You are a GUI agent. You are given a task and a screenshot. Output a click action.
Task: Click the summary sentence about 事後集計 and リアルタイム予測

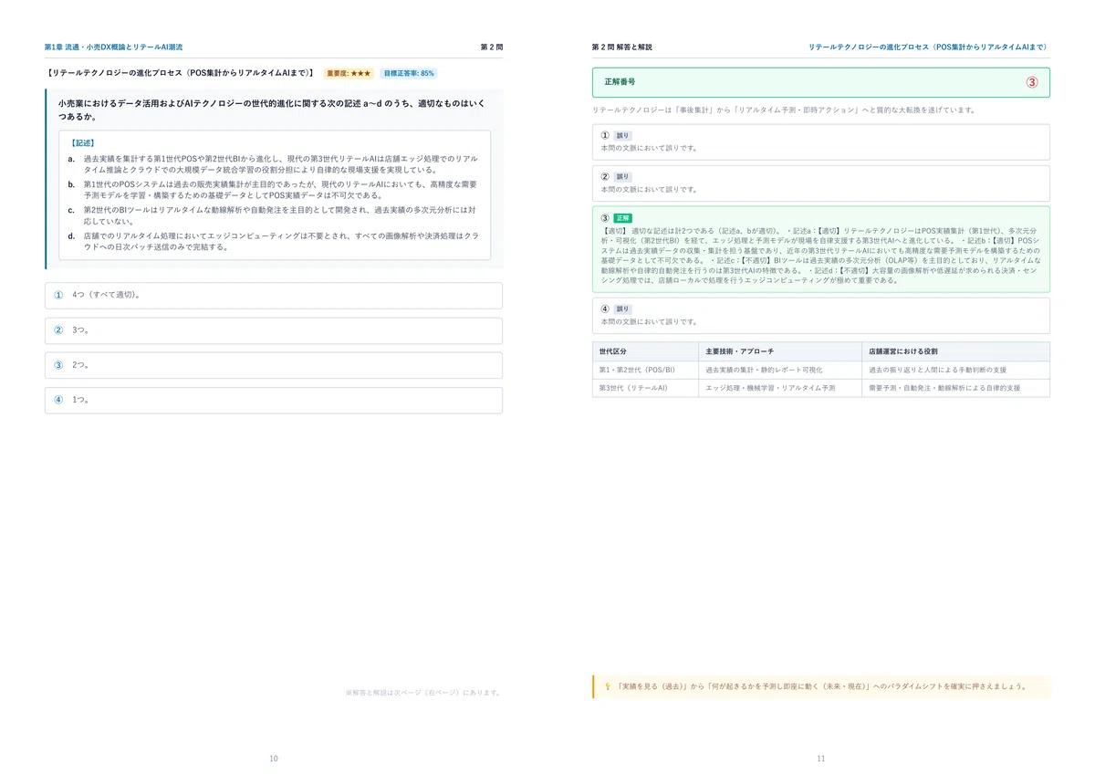784,110
